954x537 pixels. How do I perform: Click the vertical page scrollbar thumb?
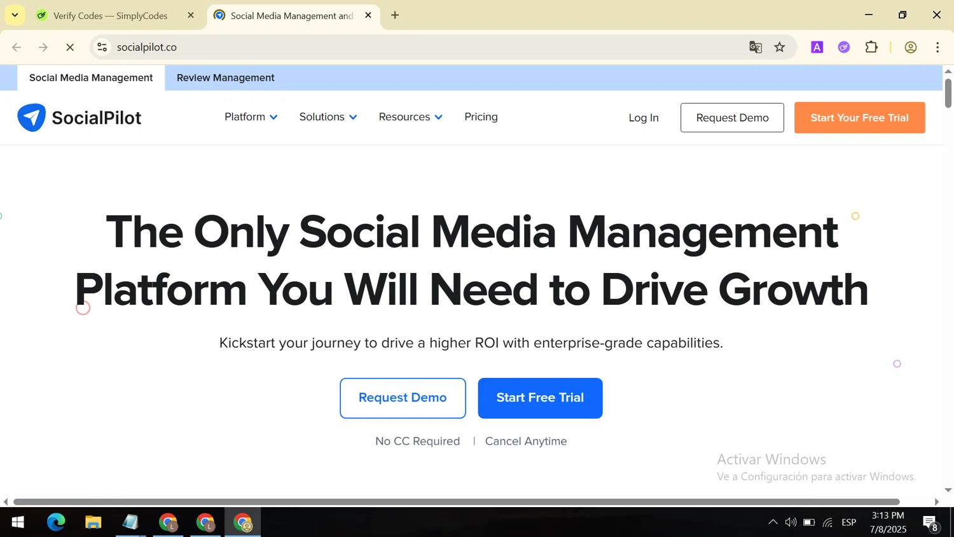[948, 93]
